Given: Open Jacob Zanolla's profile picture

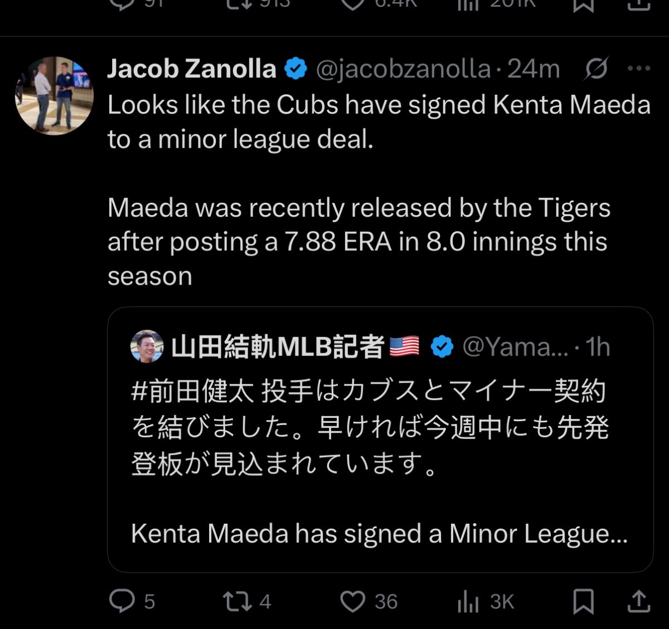Looking at the screenshot, I should [x=54, y=95].
